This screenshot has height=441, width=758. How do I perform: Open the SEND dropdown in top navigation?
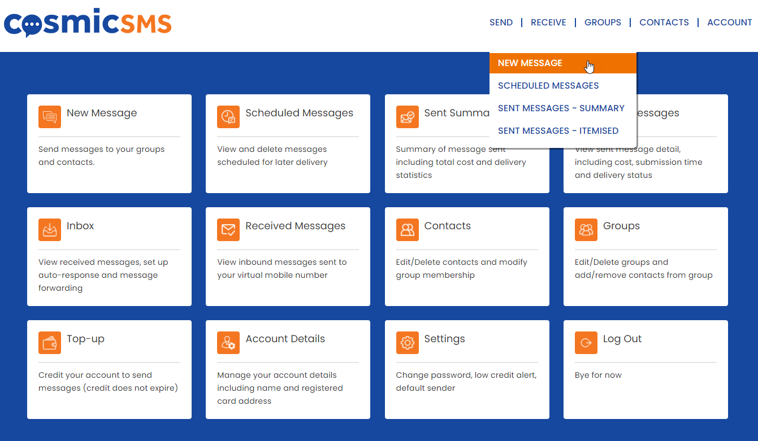pos(501,23)
